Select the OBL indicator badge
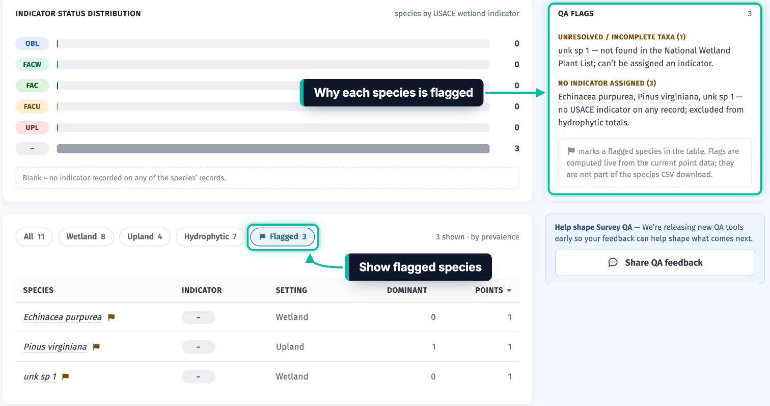770x406 pixels. tap(32, 43)
